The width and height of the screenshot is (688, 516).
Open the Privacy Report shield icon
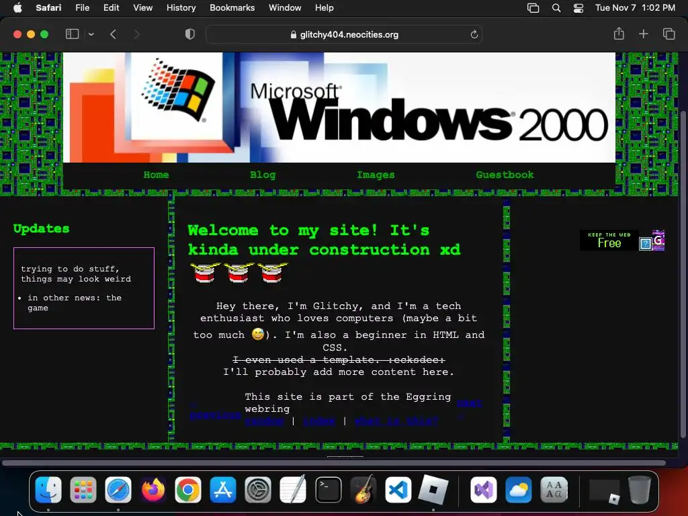coord(189,34)
